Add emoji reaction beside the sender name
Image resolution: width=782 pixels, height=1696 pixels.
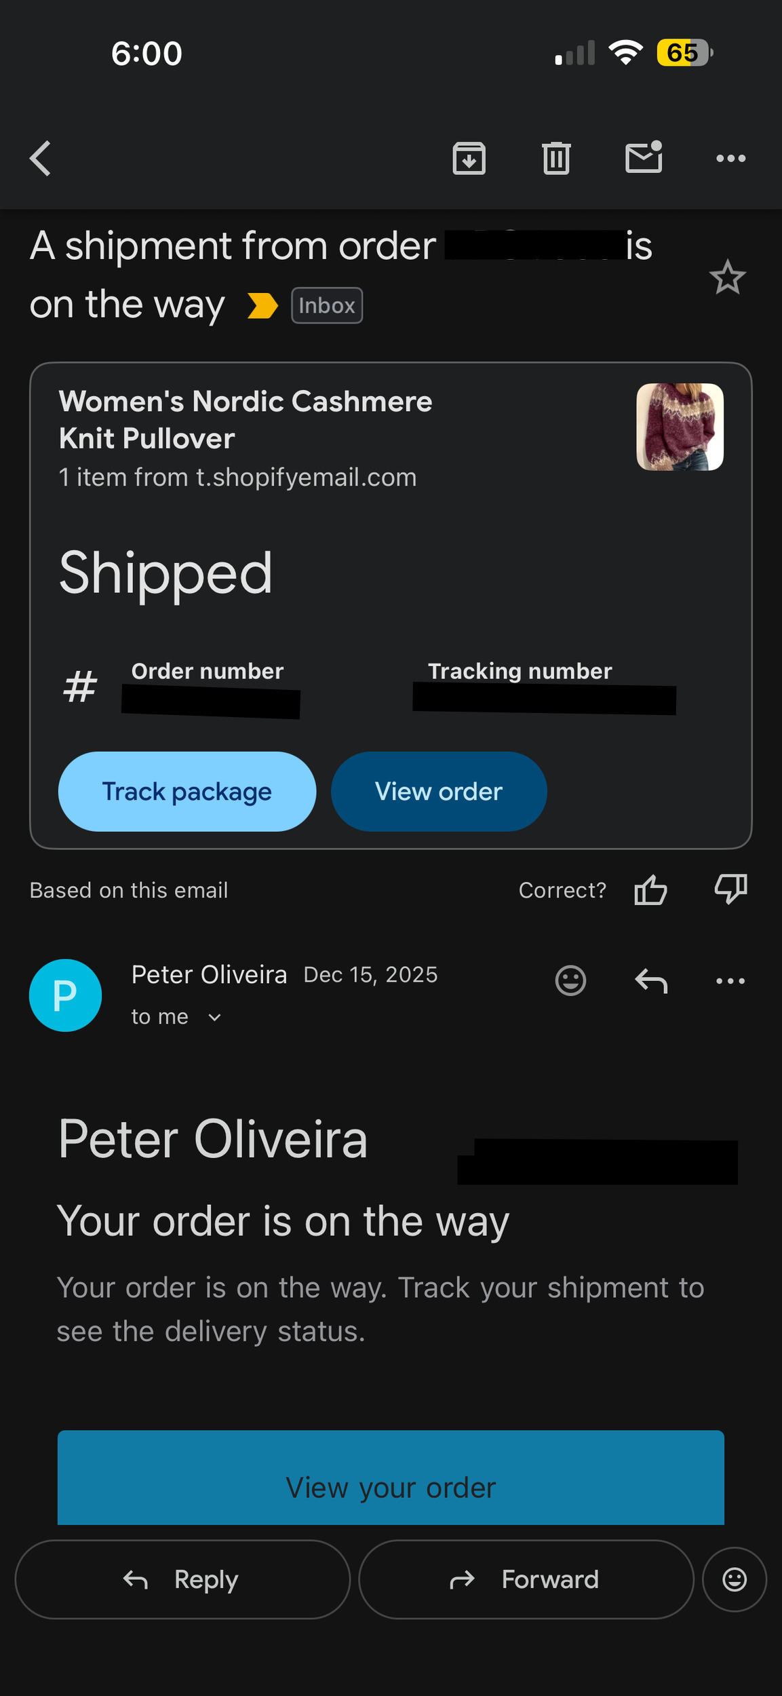570,980
